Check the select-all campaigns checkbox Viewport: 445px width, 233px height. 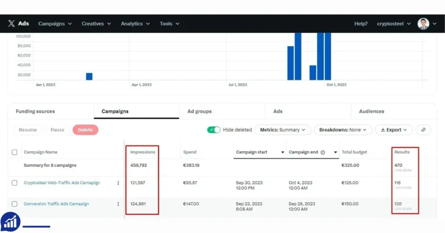click(14, 152)
